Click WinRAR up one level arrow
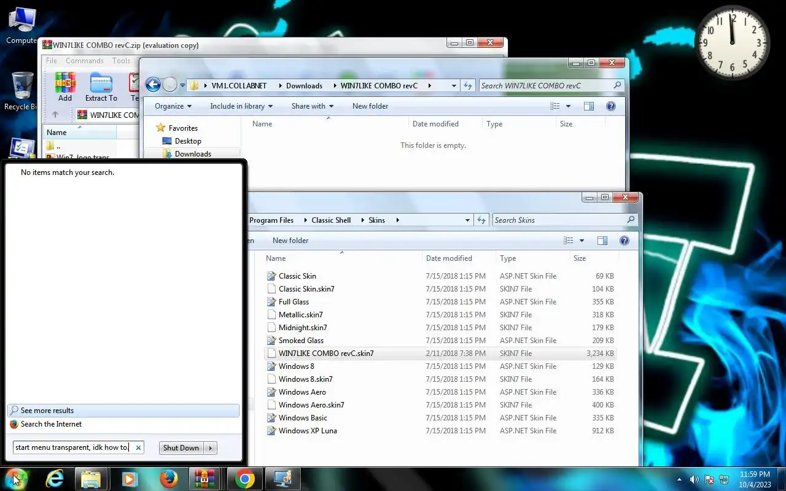The height and width of the screenshot is (491, 786). point(55,115)
